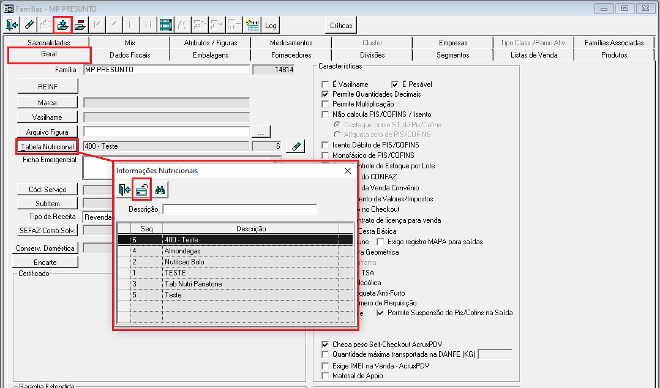Check Exige IMEI na Venda - AcruxPDV

point(325,366)
